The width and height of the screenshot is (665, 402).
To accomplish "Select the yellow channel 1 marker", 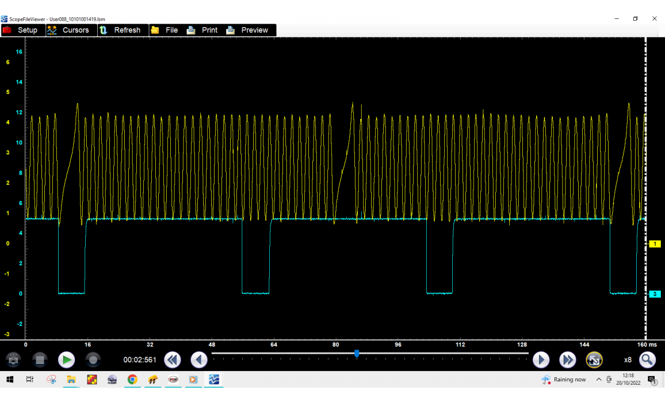I will click(x=655, y=244).
